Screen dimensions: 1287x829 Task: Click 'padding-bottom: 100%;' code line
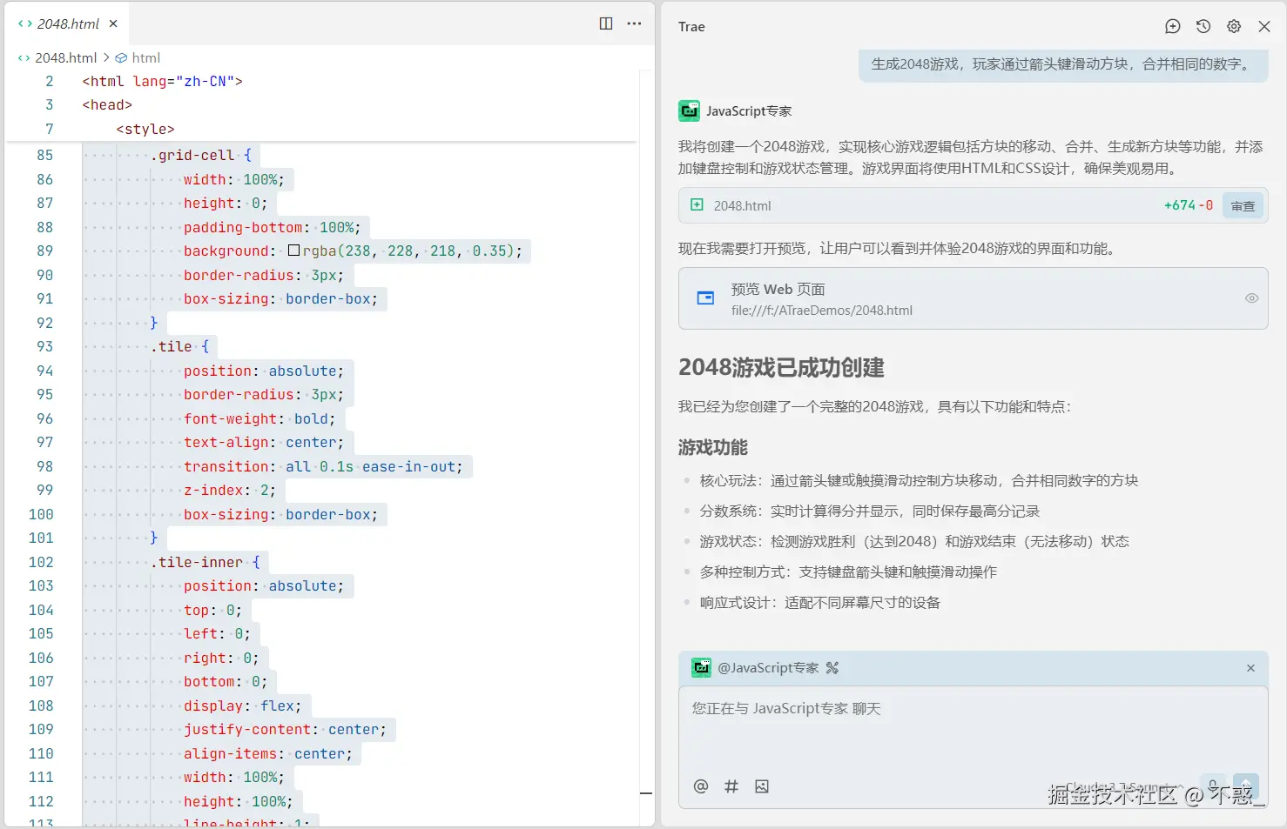pos(272,227)
